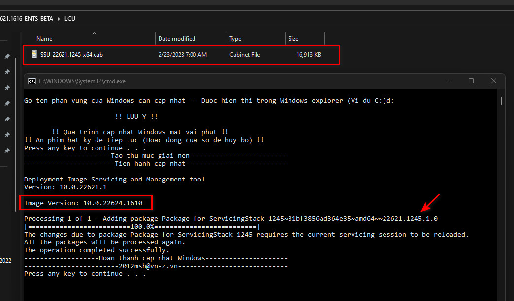This screenshot has height=301, width=514.
Task: Sort files by the Date modified column
Action: point(177,39)
